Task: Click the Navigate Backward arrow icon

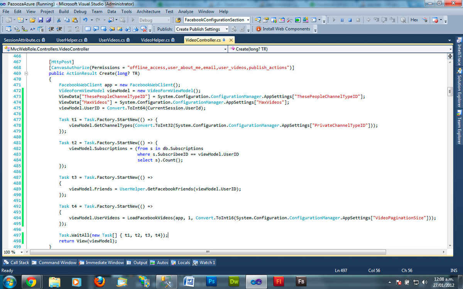Action: pyautogui.click(x=110, y=20)
